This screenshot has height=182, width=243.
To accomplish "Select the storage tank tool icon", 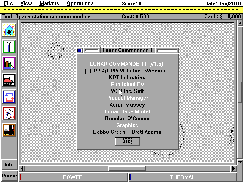I will point(9,47).
